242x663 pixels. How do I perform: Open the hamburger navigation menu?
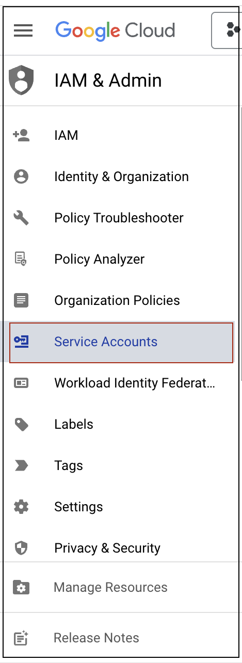click(x=23, y=30)
